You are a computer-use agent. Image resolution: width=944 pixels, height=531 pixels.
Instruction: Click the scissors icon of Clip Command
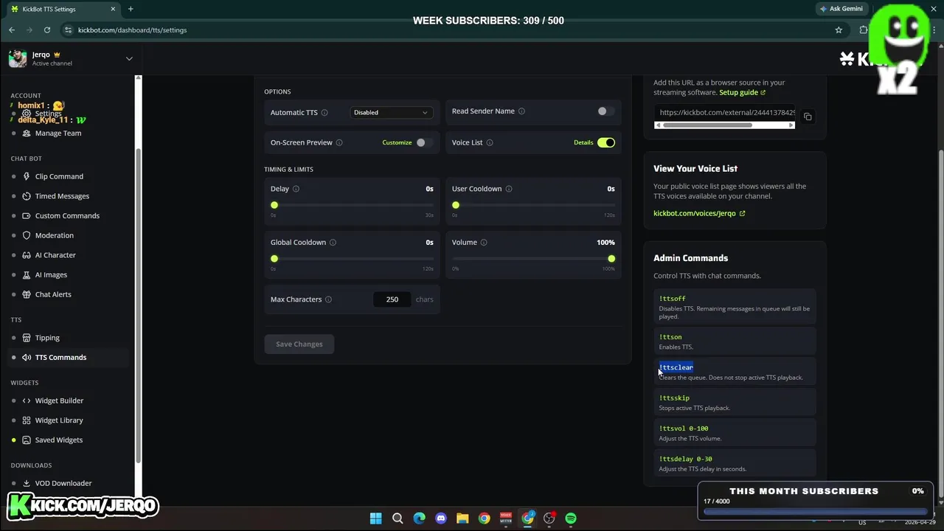click(27, 176)
